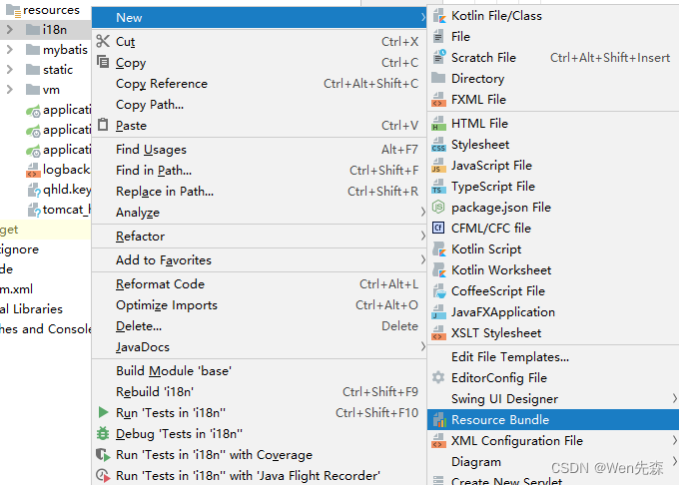Screen dimensions: 679x485
Task: Select Create New Servlet entry
Action: tap(553, 480)
